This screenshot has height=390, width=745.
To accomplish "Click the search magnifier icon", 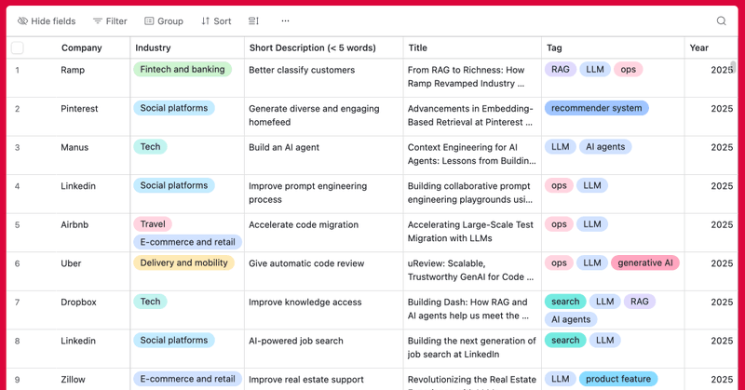I will [x=721, y=20].
